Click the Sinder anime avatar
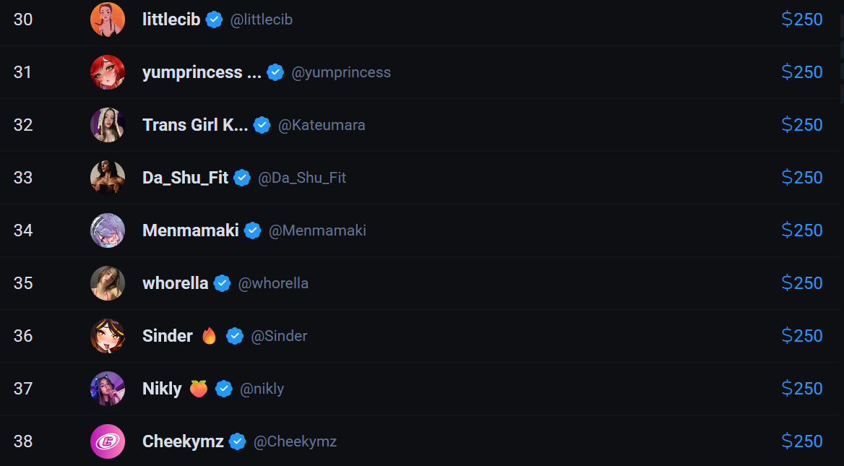The image size is (844, 466). coord(108,336)
